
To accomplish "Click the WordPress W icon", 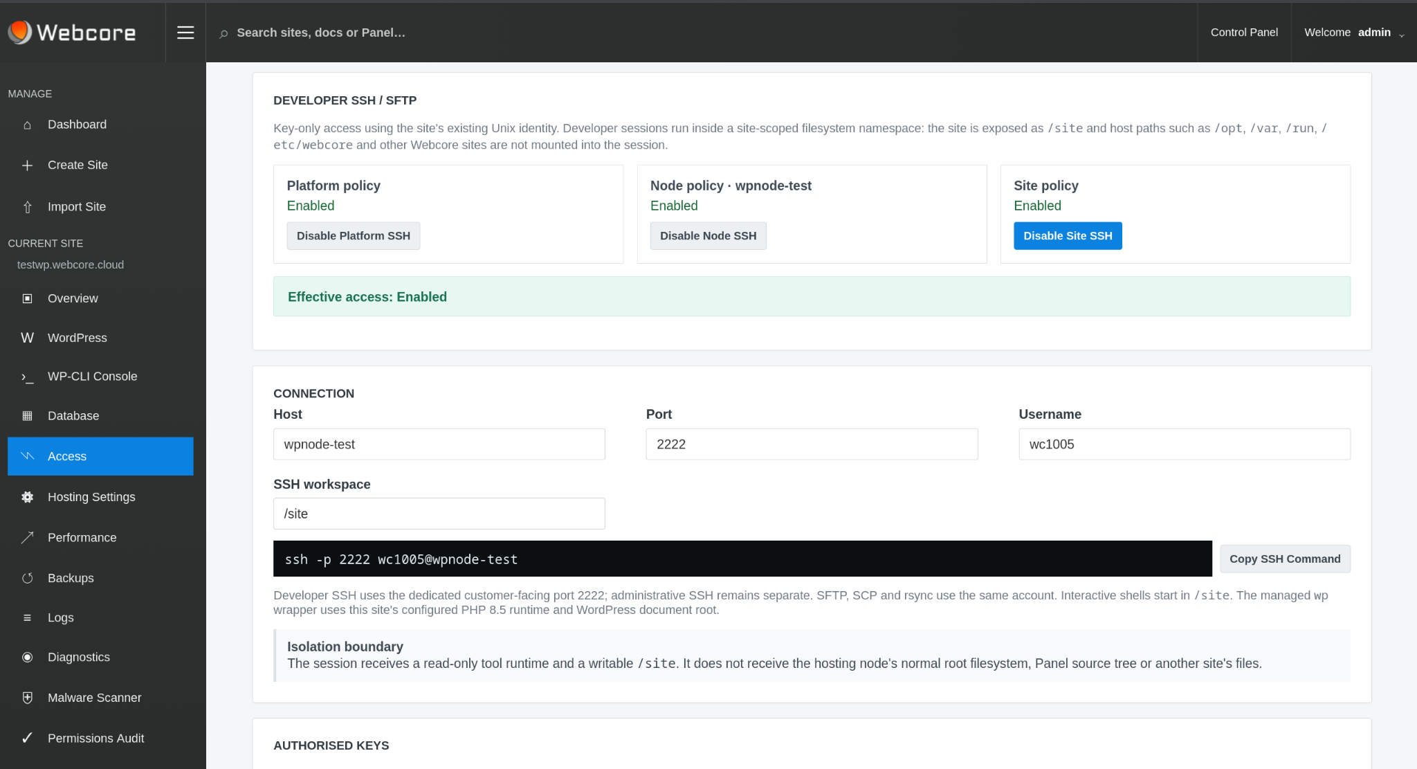I will pos(27,338).
